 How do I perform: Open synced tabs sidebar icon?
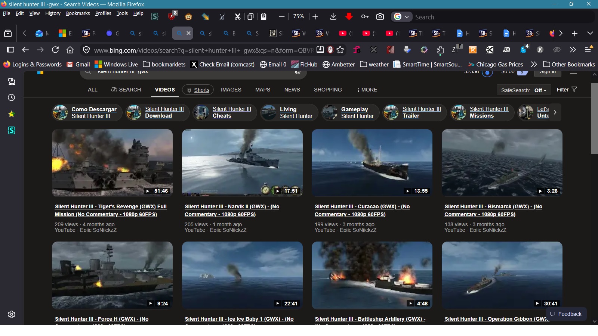[x=12, y=81]
